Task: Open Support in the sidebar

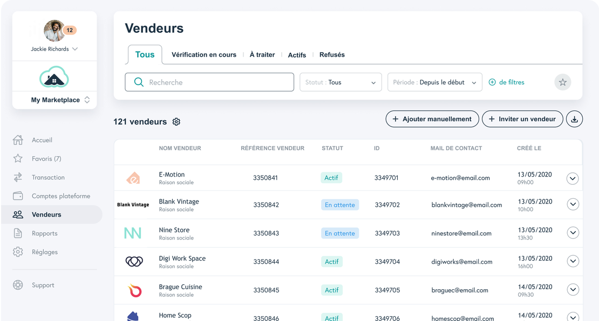Action: [43, 285]
